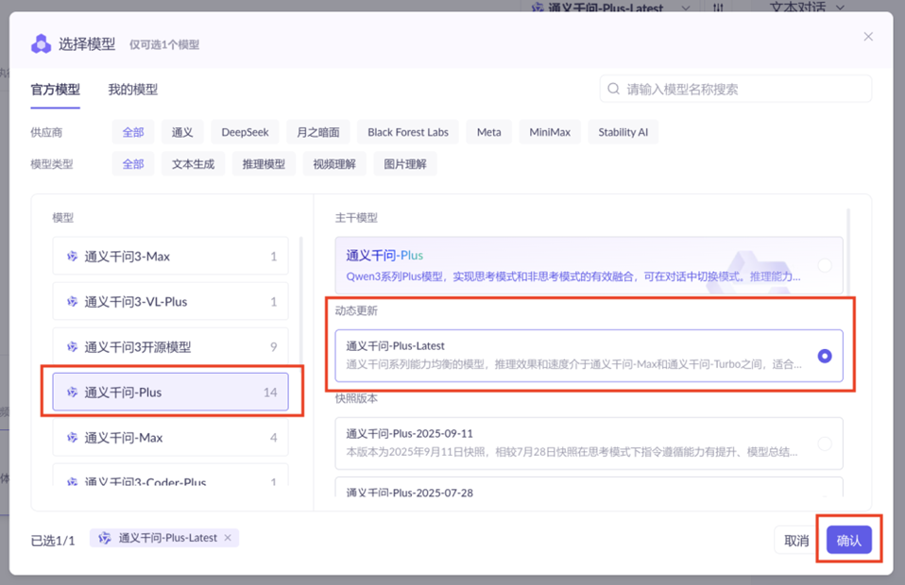Click the icon beside 通义千问-Plus in list
This screenshot has height=585, width=905.
click(x=72, y=393)
